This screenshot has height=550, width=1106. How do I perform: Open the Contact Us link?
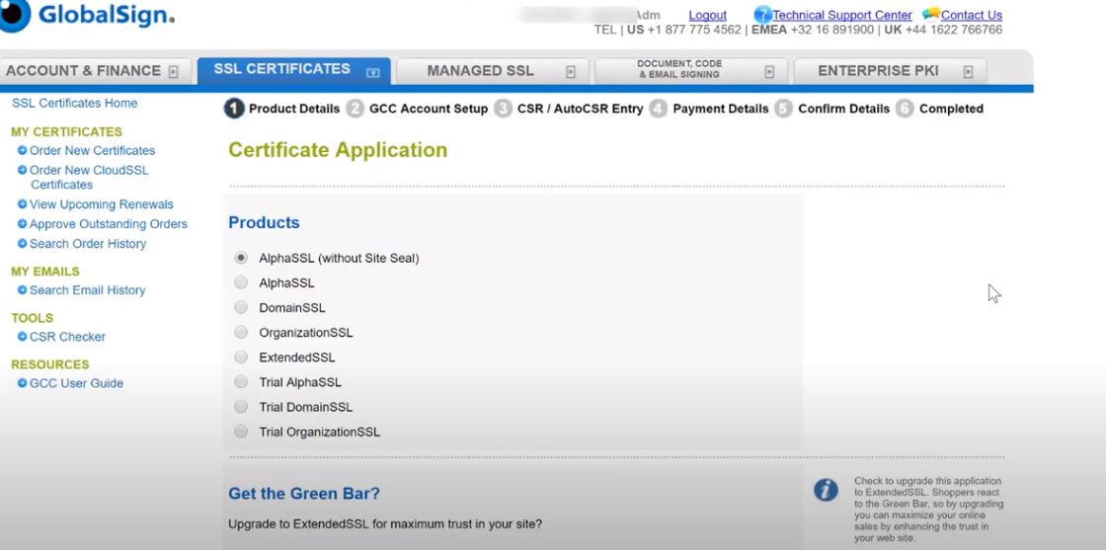pos(972,15)
